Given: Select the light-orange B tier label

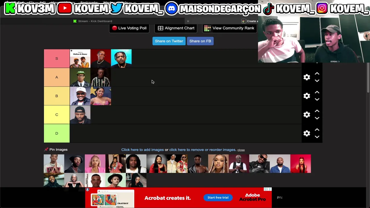Looking at the screenshot, I should pos(57,96).
